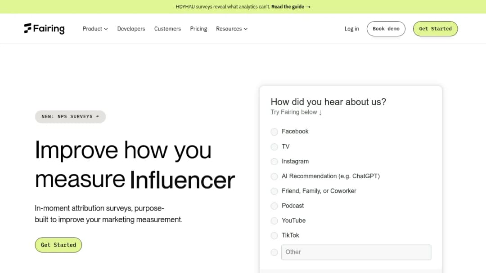The image size is (486, 273).
Task: Click the 'Improve how you measure Influencer' headline
Action: pyautogui.click(x=135, y=164)
